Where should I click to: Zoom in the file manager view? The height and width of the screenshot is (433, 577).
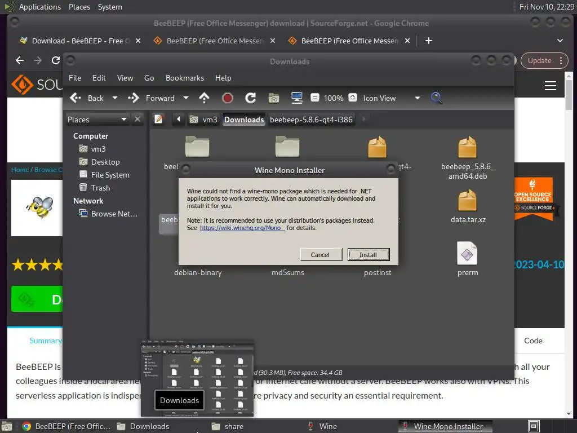point(353,98)
